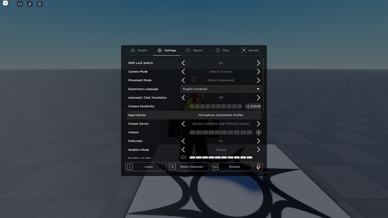Unmute the microphone icon at top left
Screen dimensions: 388x218
[30, 4]
